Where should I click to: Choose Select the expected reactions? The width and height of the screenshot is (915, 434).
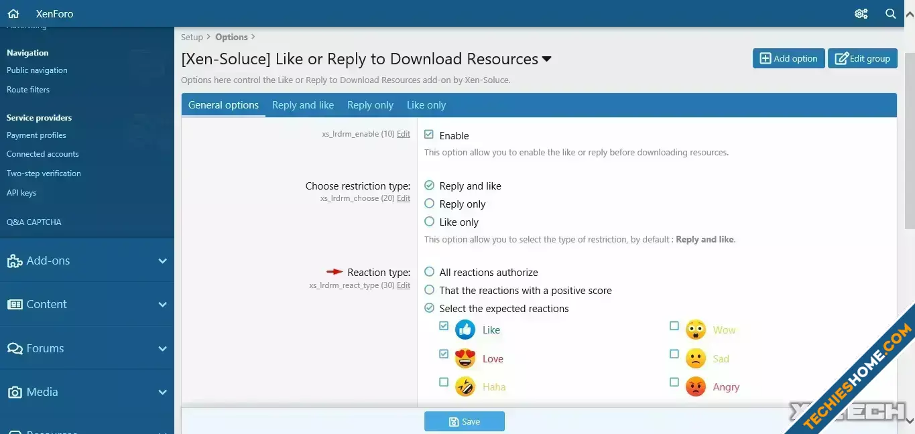click(x=429, y=308)
